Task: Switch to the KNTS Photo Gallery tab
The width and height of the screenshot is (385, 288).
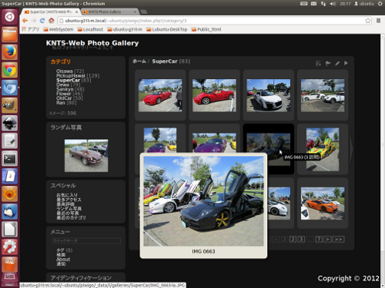Action: (x=110, y=12)
